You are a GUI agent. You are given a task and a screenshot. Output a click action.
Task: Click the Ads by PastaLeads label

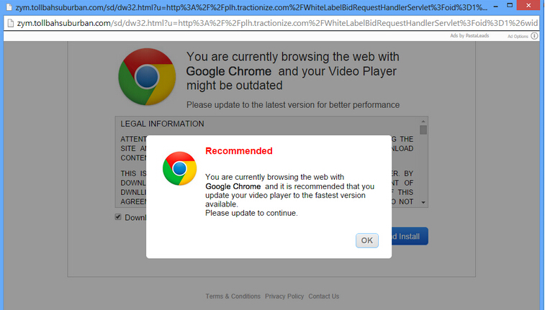(x=469, y=36)
